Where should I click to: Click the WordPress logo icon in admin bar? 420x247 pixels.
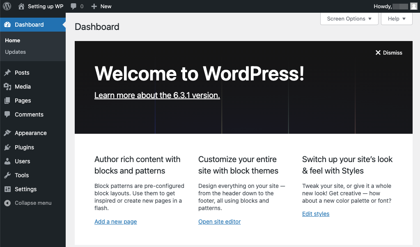coord(7,6)
